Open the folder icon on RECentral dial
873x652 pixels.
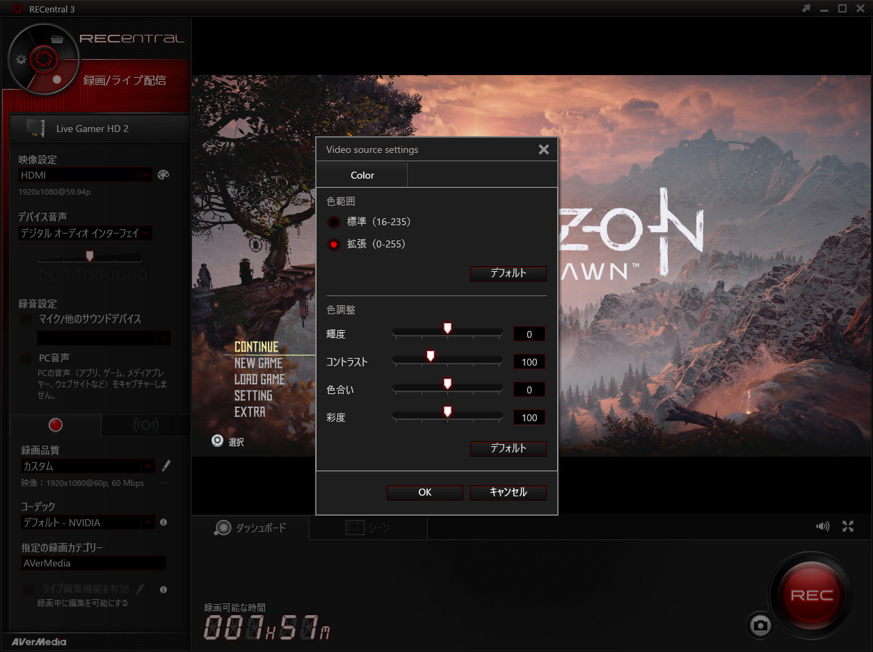57,38
